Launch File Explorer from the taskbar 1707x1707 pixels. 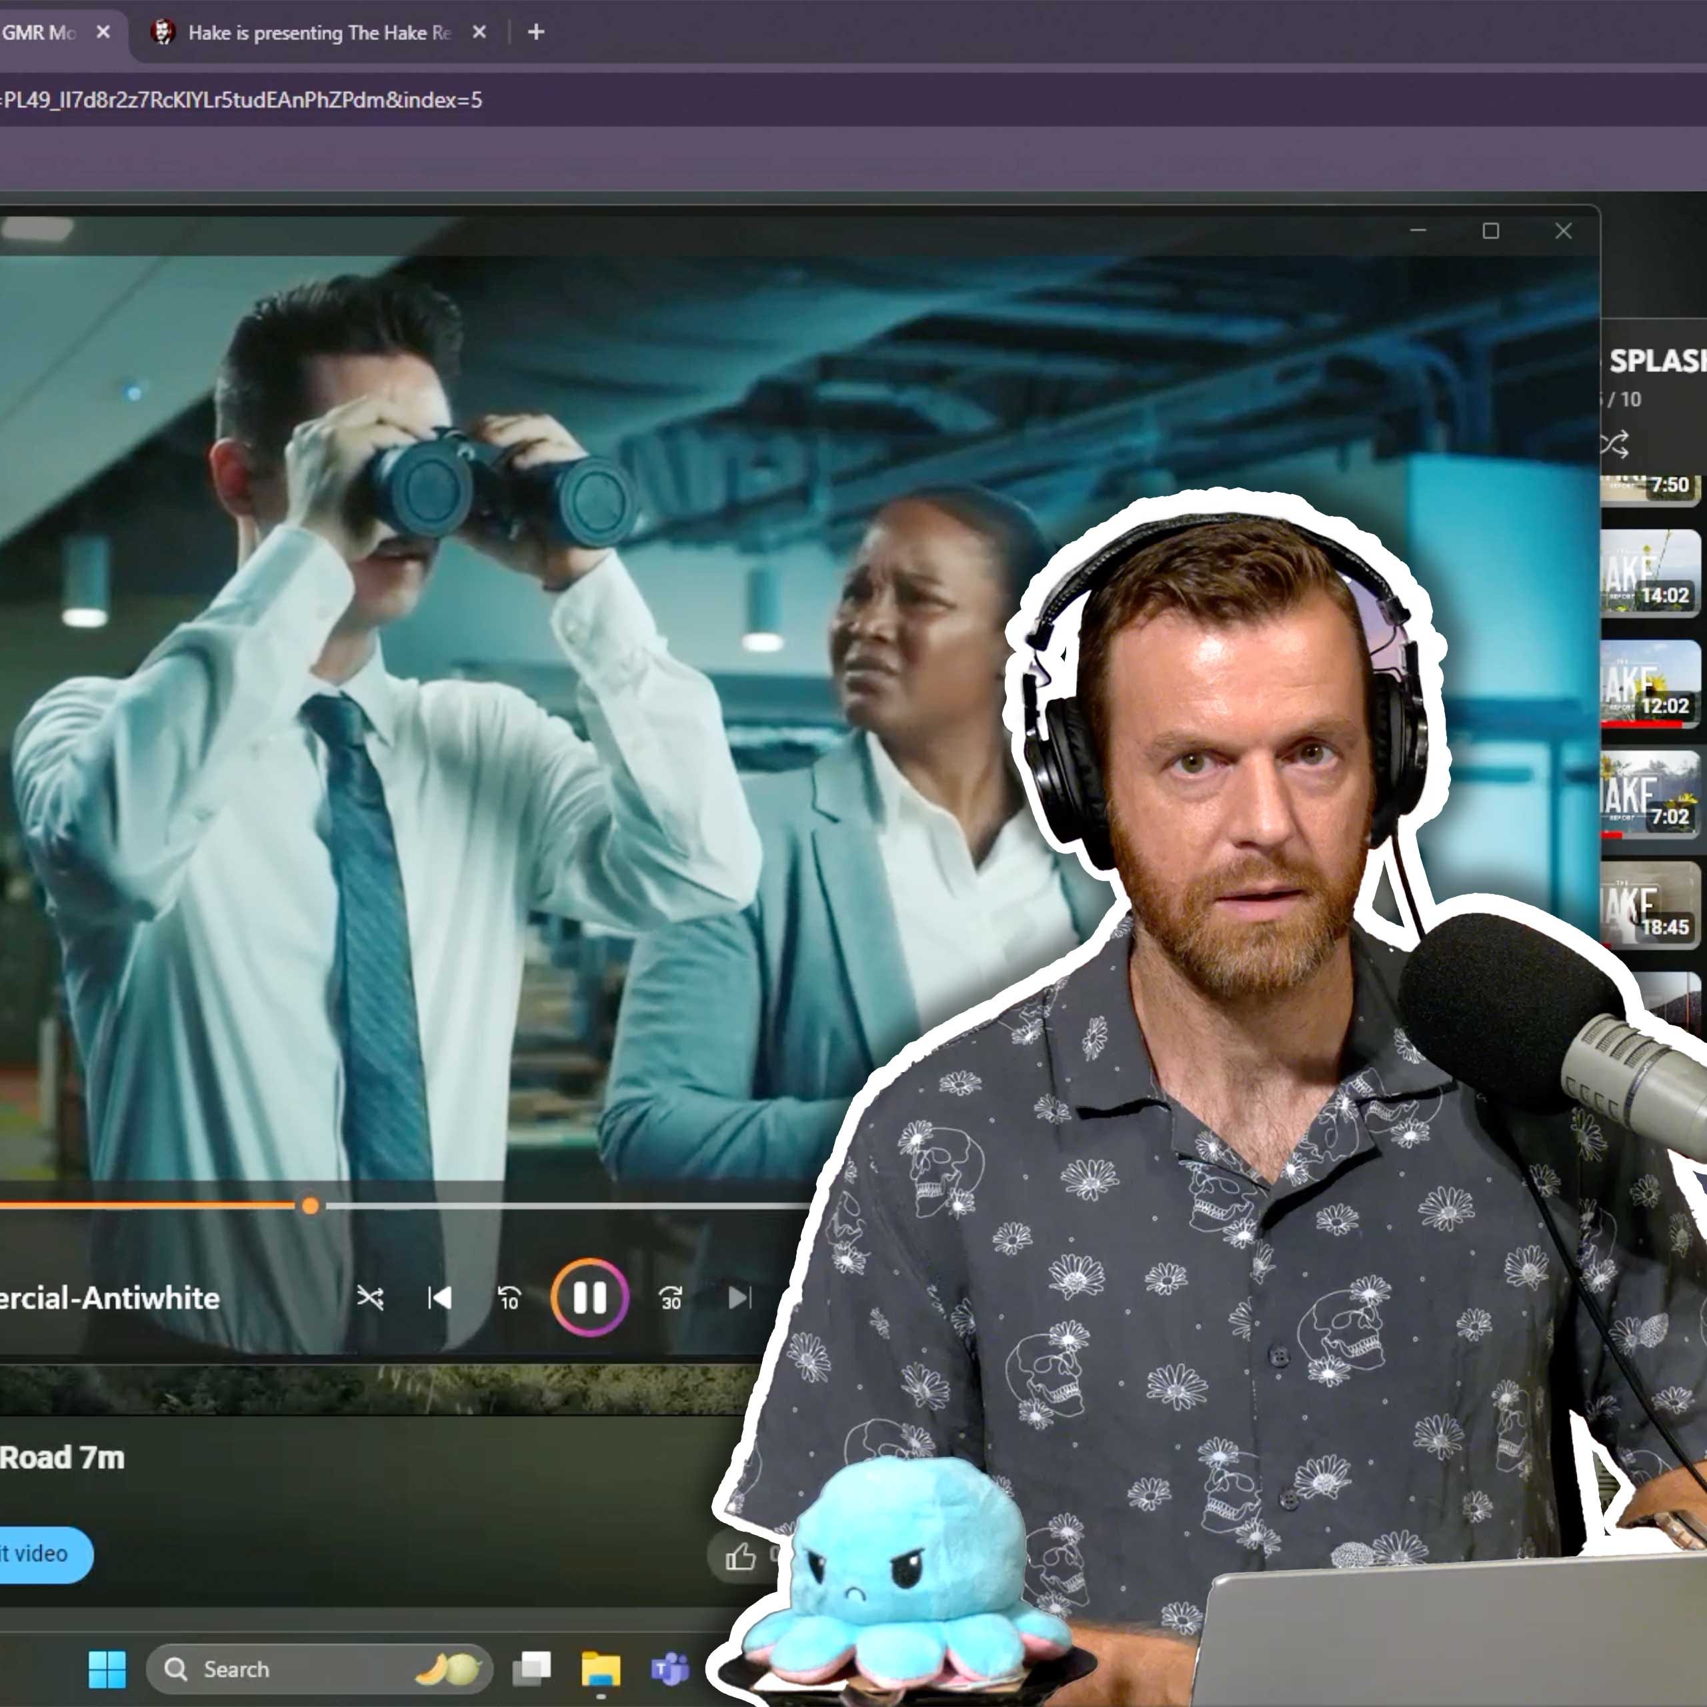pyautogui.click(x=601, y=1669)
